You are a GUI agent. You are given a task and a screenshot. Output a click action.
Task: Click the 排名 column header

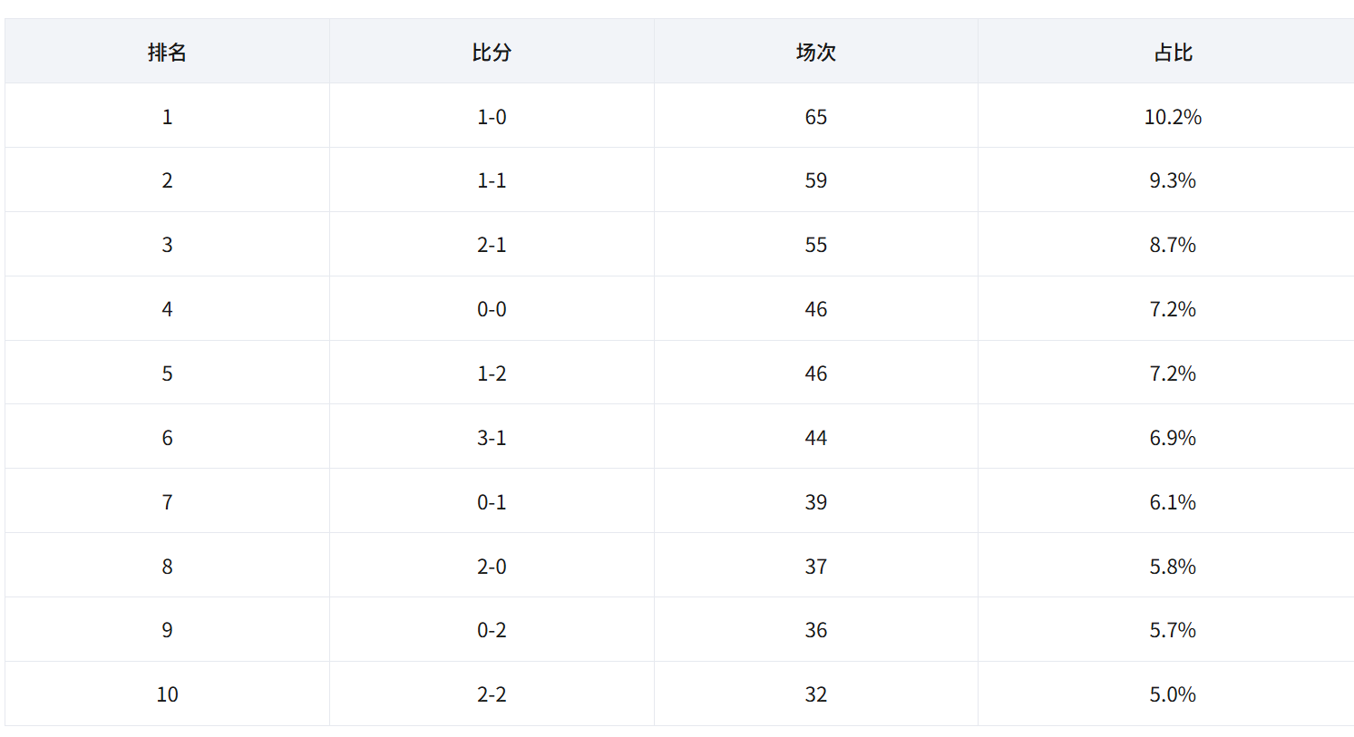[167, 52]
